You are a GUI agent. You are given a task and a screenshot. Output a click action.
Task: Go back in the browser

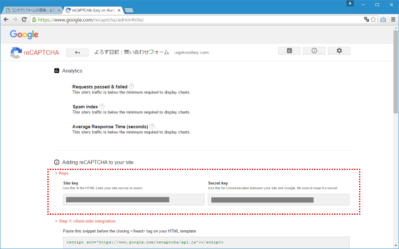pyautogui.click(x=6, y=19)
